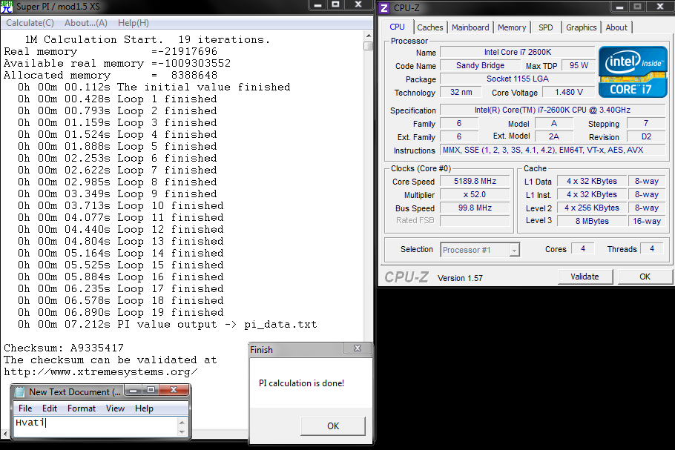Maximize the New Text Document Notepad window
The width and height of the screenshot is (675, 450).
[151, 390]
